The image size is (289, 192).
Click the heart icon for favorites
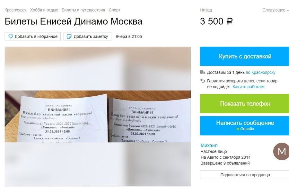(11, 36)
